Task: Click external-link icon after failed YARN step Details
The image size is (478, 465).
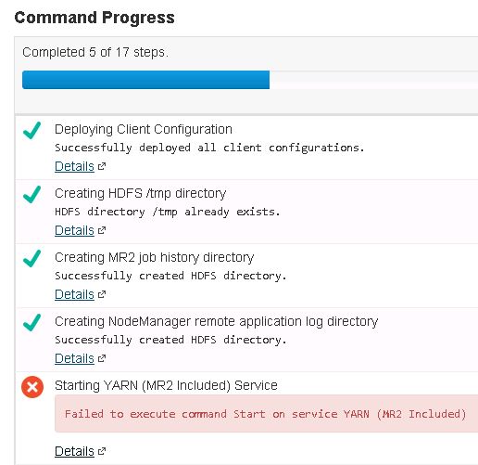Action: click(x=102, y=451)
